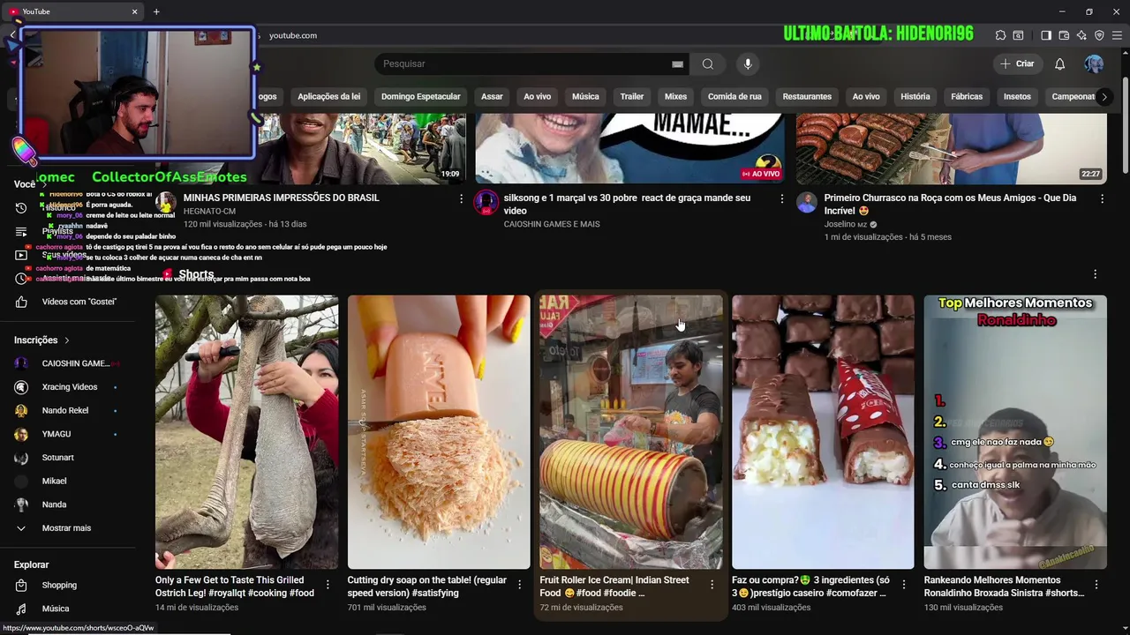Screen dimensions: 1130x635
Task: Open the Joselino channel avatar
Action: tap(807, 203)
